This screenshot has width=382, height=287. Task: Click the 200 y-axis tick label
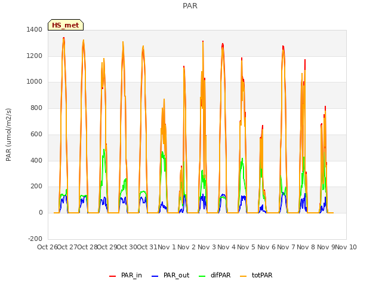click(36, 187)
